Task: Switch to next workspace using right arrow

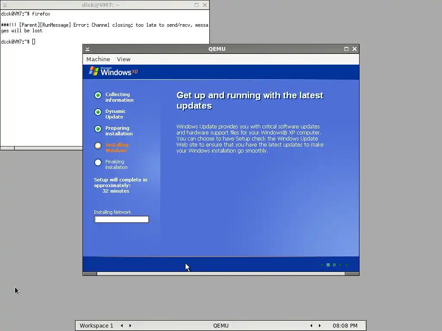Action: pos(130,326)
